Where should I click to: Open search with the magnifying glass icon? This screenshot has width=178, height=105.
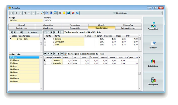coord(42,13)
